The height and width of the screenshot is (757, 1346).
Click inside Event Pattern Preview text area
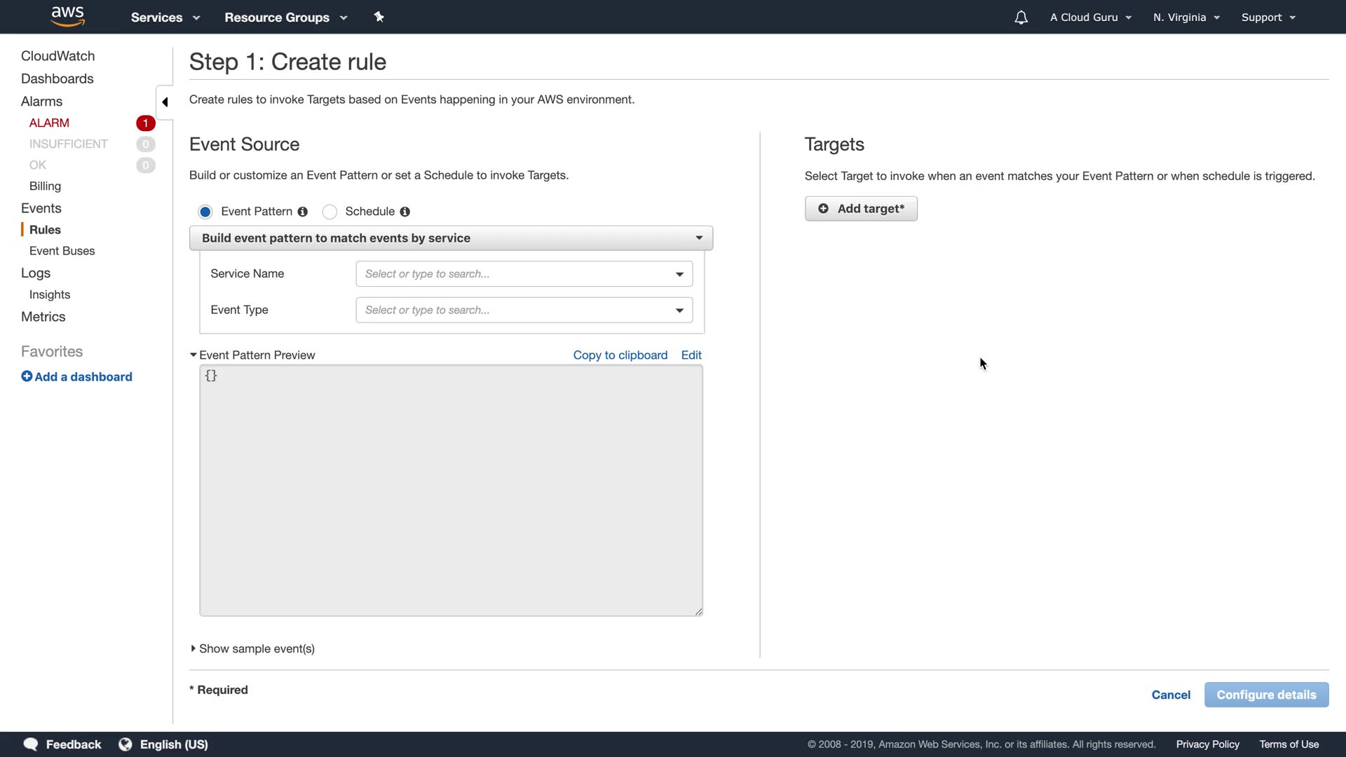[451, 491]
